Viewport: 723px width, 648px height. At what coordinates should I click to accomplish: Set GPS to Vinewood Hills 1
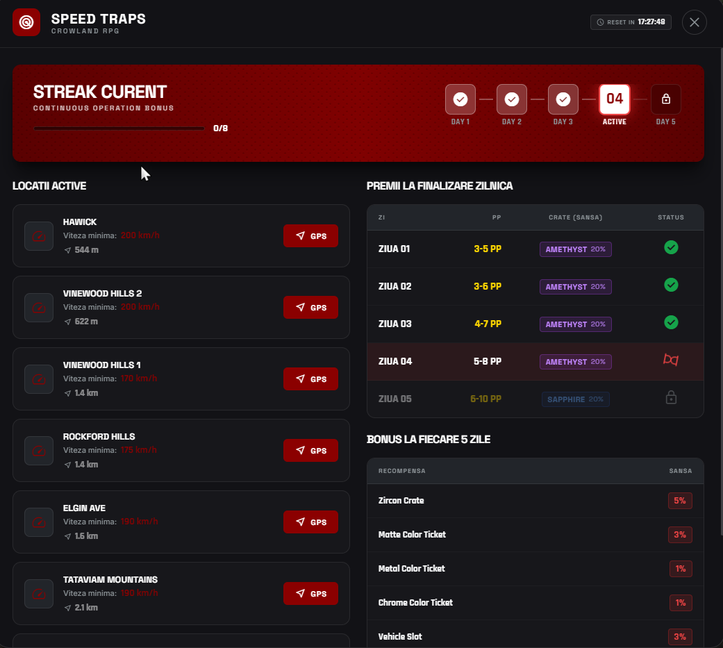coord(310,379)
